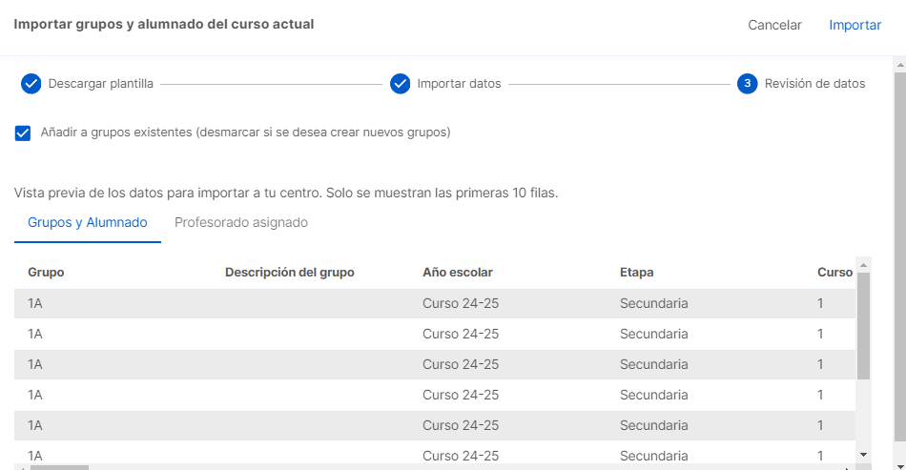Click the Cancelar button
This screenshot has width=906, height=470.
pyautogui.click(x=774, y=25)
